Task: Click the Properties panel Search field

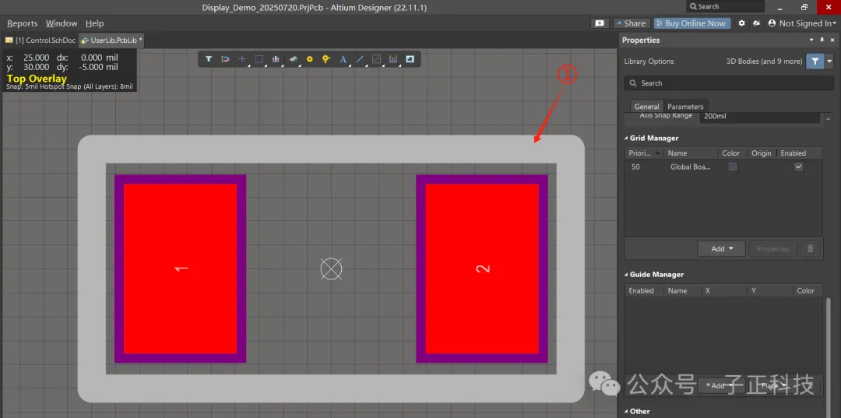Action: [x=729, y=83]
